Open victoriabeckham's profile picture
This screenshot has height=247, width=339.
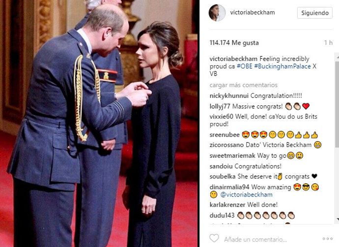coord(217,13)
